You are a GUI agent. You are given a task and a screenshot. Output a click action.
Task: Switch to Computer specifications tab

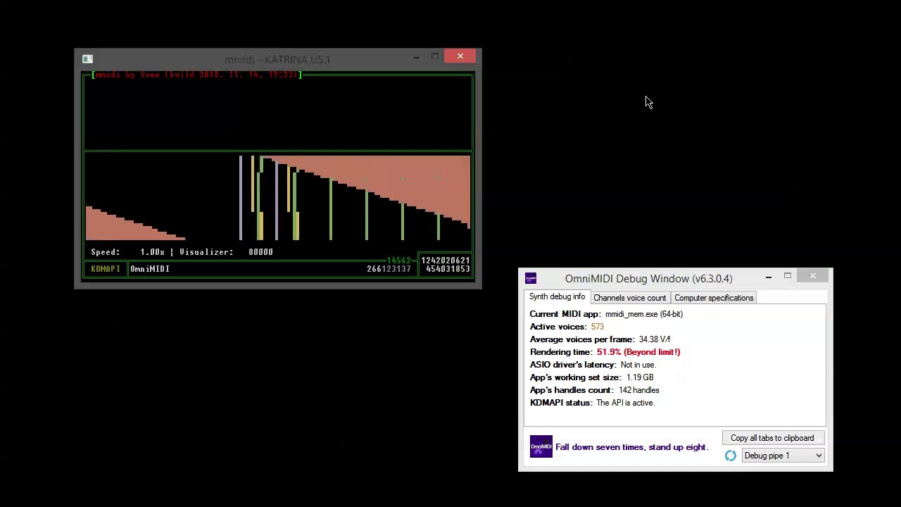click(714, 298)
